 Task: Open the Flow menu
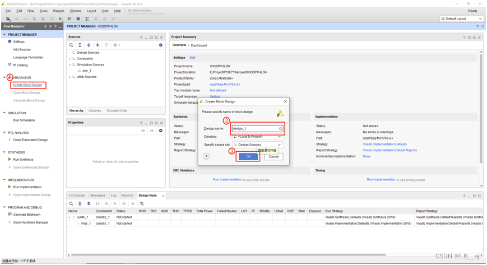30,11
